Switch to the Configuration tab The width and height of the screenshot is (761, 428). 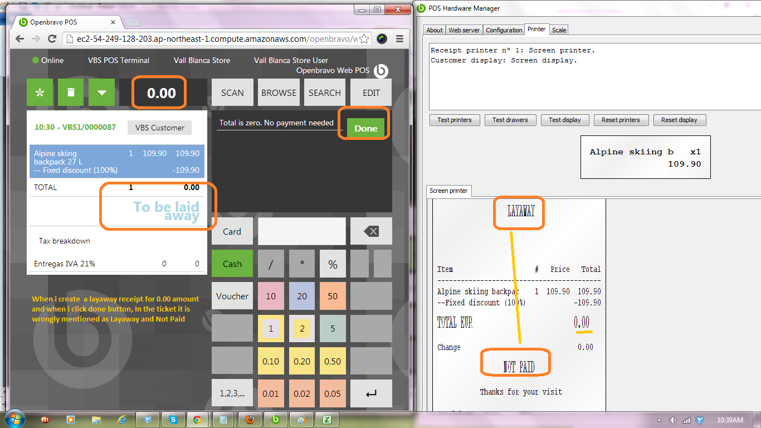coord(504,30)
